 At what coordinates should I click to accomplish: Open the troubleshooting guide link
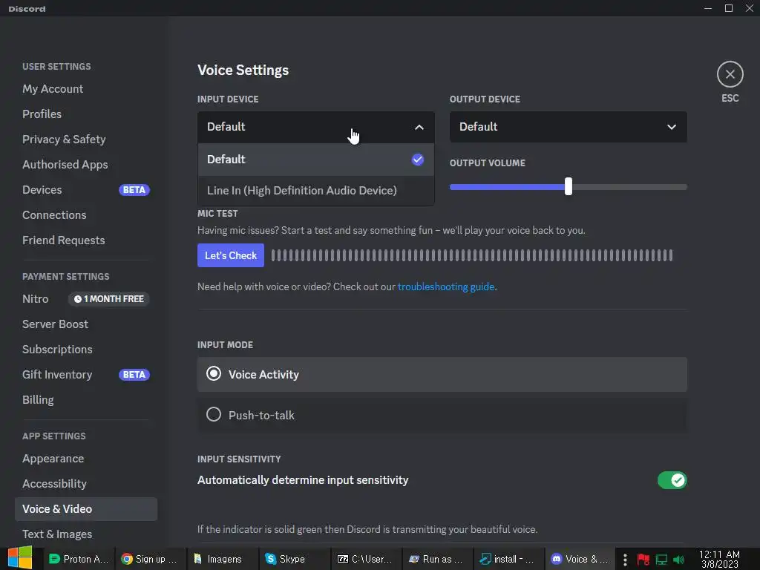[446, 287]
